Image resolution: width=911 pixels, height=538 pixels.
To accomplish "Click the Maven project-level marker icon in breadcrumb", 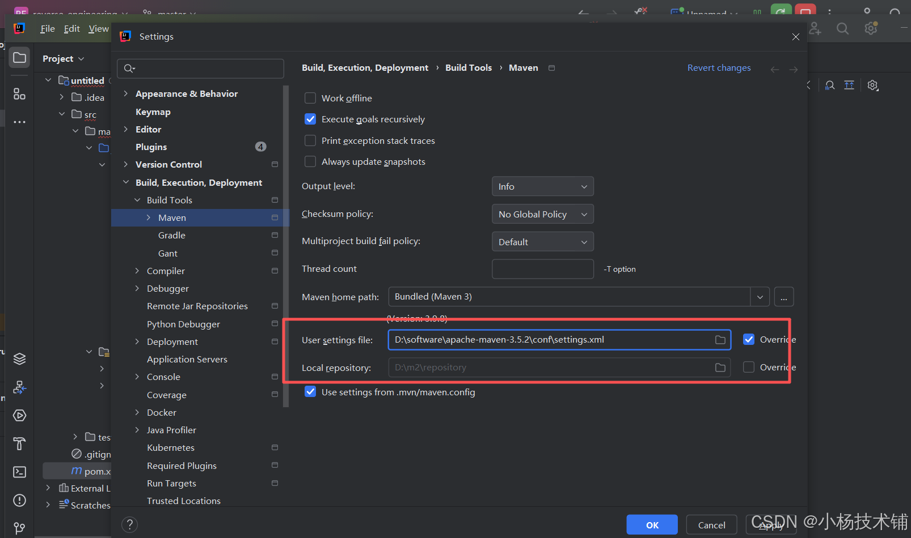I will [x=551, y=68].
